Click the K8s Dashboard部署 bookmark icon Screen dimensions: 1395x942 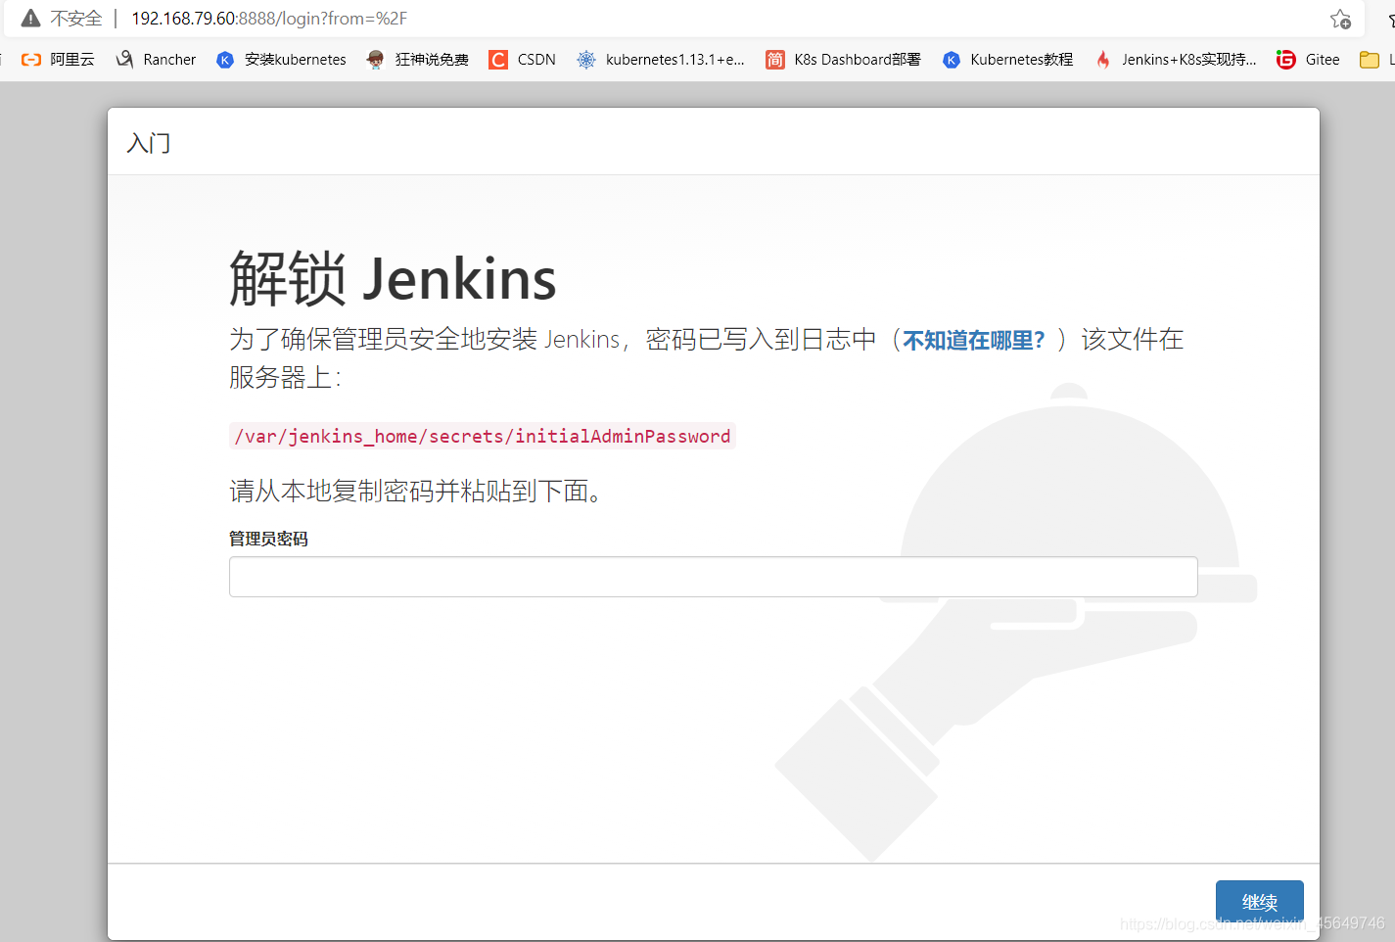pyautogui.click(x=774, y=60)
